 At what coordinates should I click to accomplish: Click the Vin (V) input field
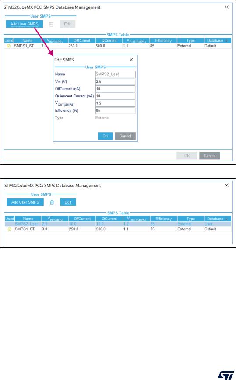click(115, 82)
